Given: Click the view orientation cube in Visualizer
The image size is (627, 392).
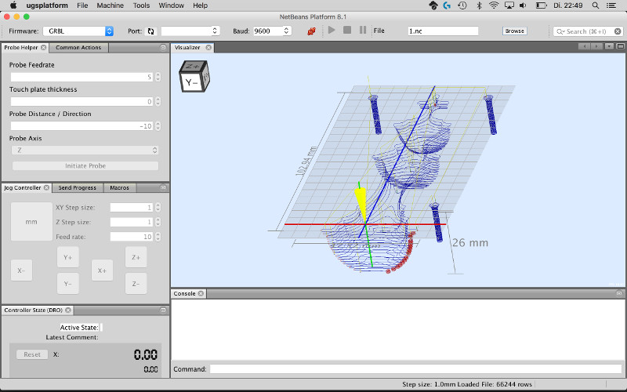Looking at the screenshot, I should (193, 77).
